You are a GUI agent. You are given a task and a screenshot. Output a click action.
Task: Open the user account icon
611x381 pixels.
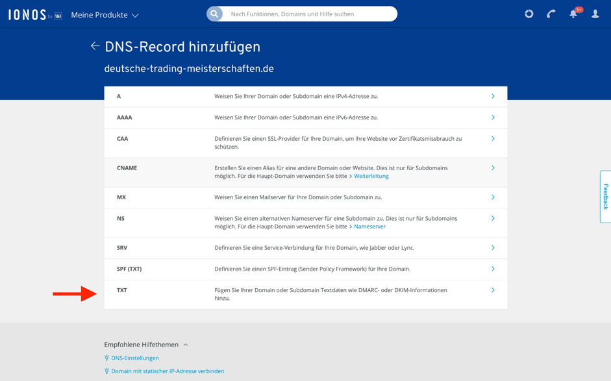pyautogui.click(x=595, y=14)
